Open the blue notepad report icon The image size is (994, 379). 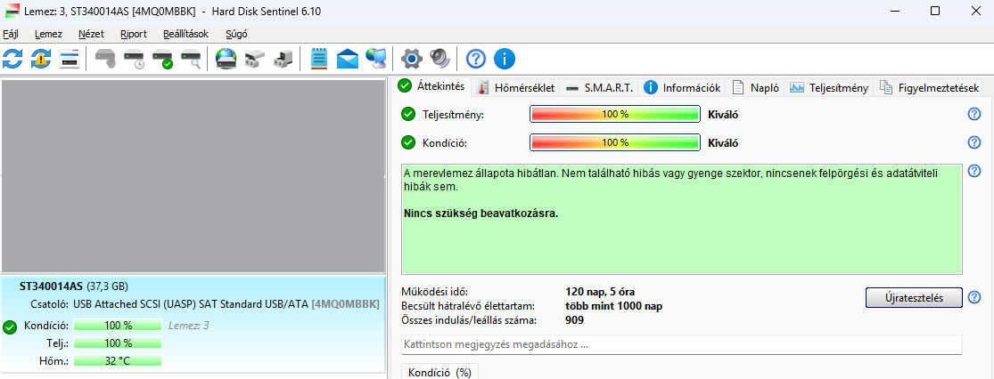[319, 59]
